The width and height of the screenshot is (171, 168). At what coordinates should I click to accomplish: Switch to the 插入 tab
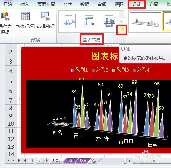point(25,4)
